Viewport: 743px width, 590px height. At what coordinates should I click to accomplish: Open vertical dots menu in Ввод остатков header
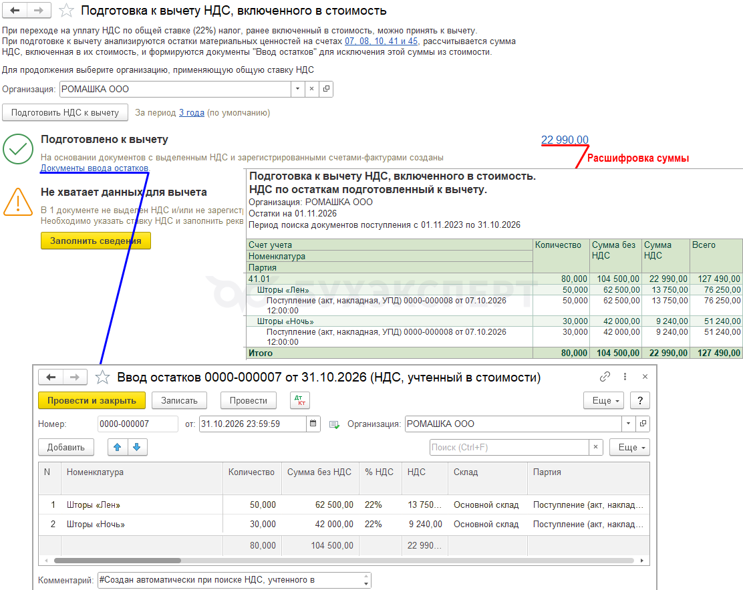pyautogui.click(x=625, y=376)
